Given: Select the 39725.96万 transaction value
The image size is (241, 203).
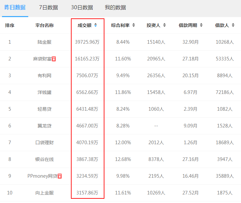Looking at the screenshot, I should [87, 42].
